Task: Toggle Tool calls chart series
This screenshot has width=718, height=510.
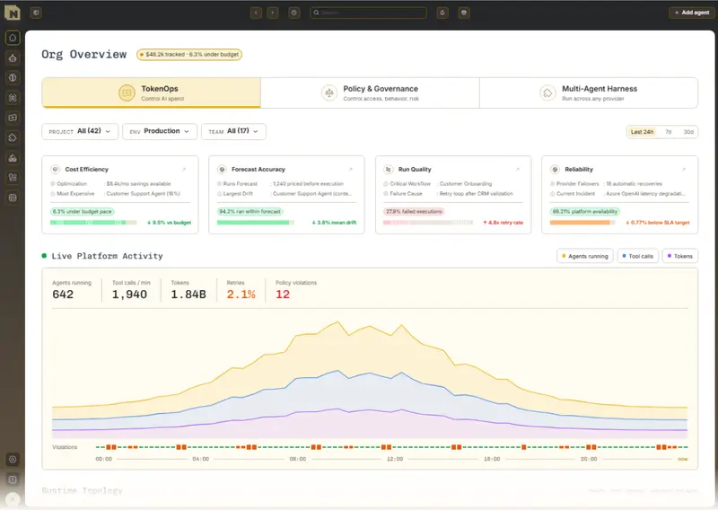Action: (638, 256)
